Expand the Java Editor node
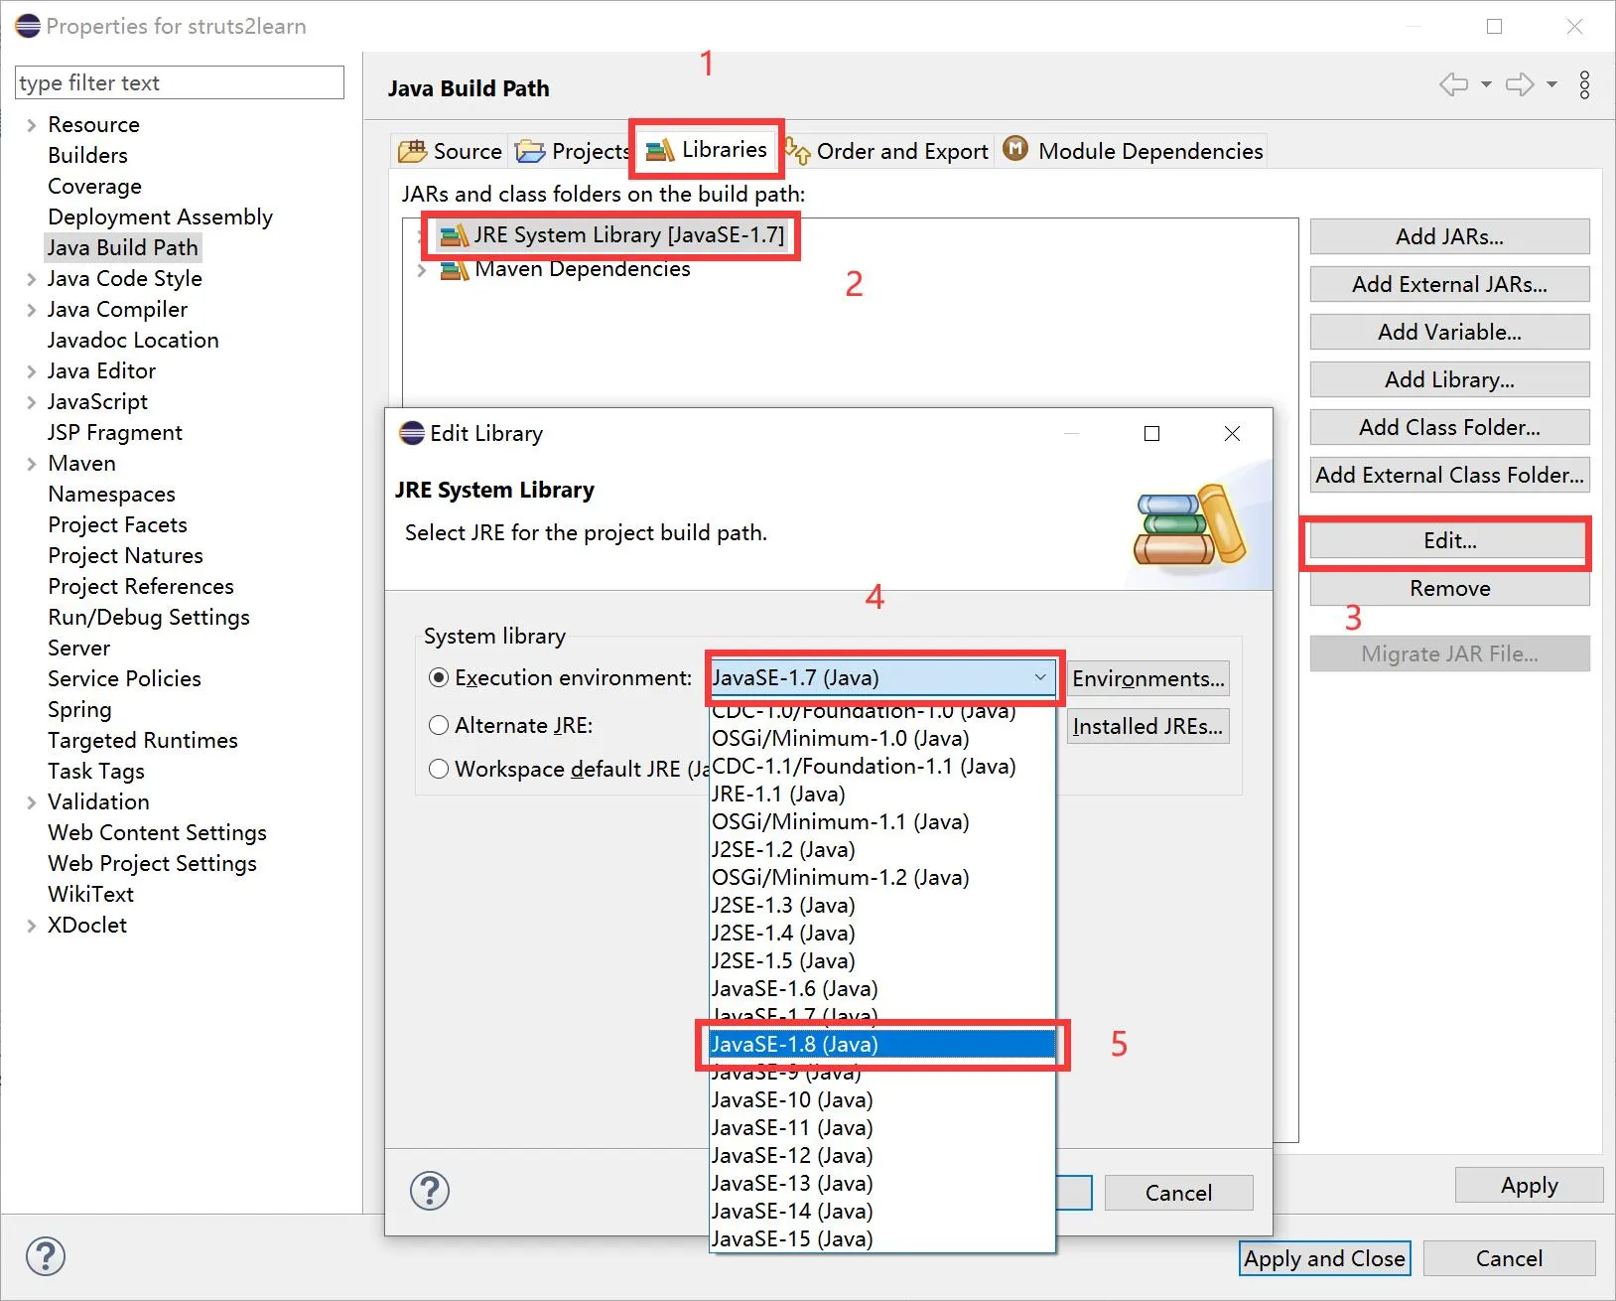Viewport: 1616px width, 1301px height. point(31,371)
